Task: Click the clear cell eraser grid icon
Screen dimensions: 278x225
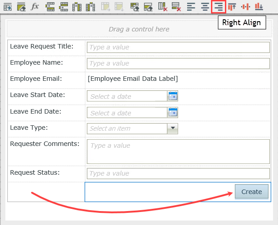Action: [135, 7]
